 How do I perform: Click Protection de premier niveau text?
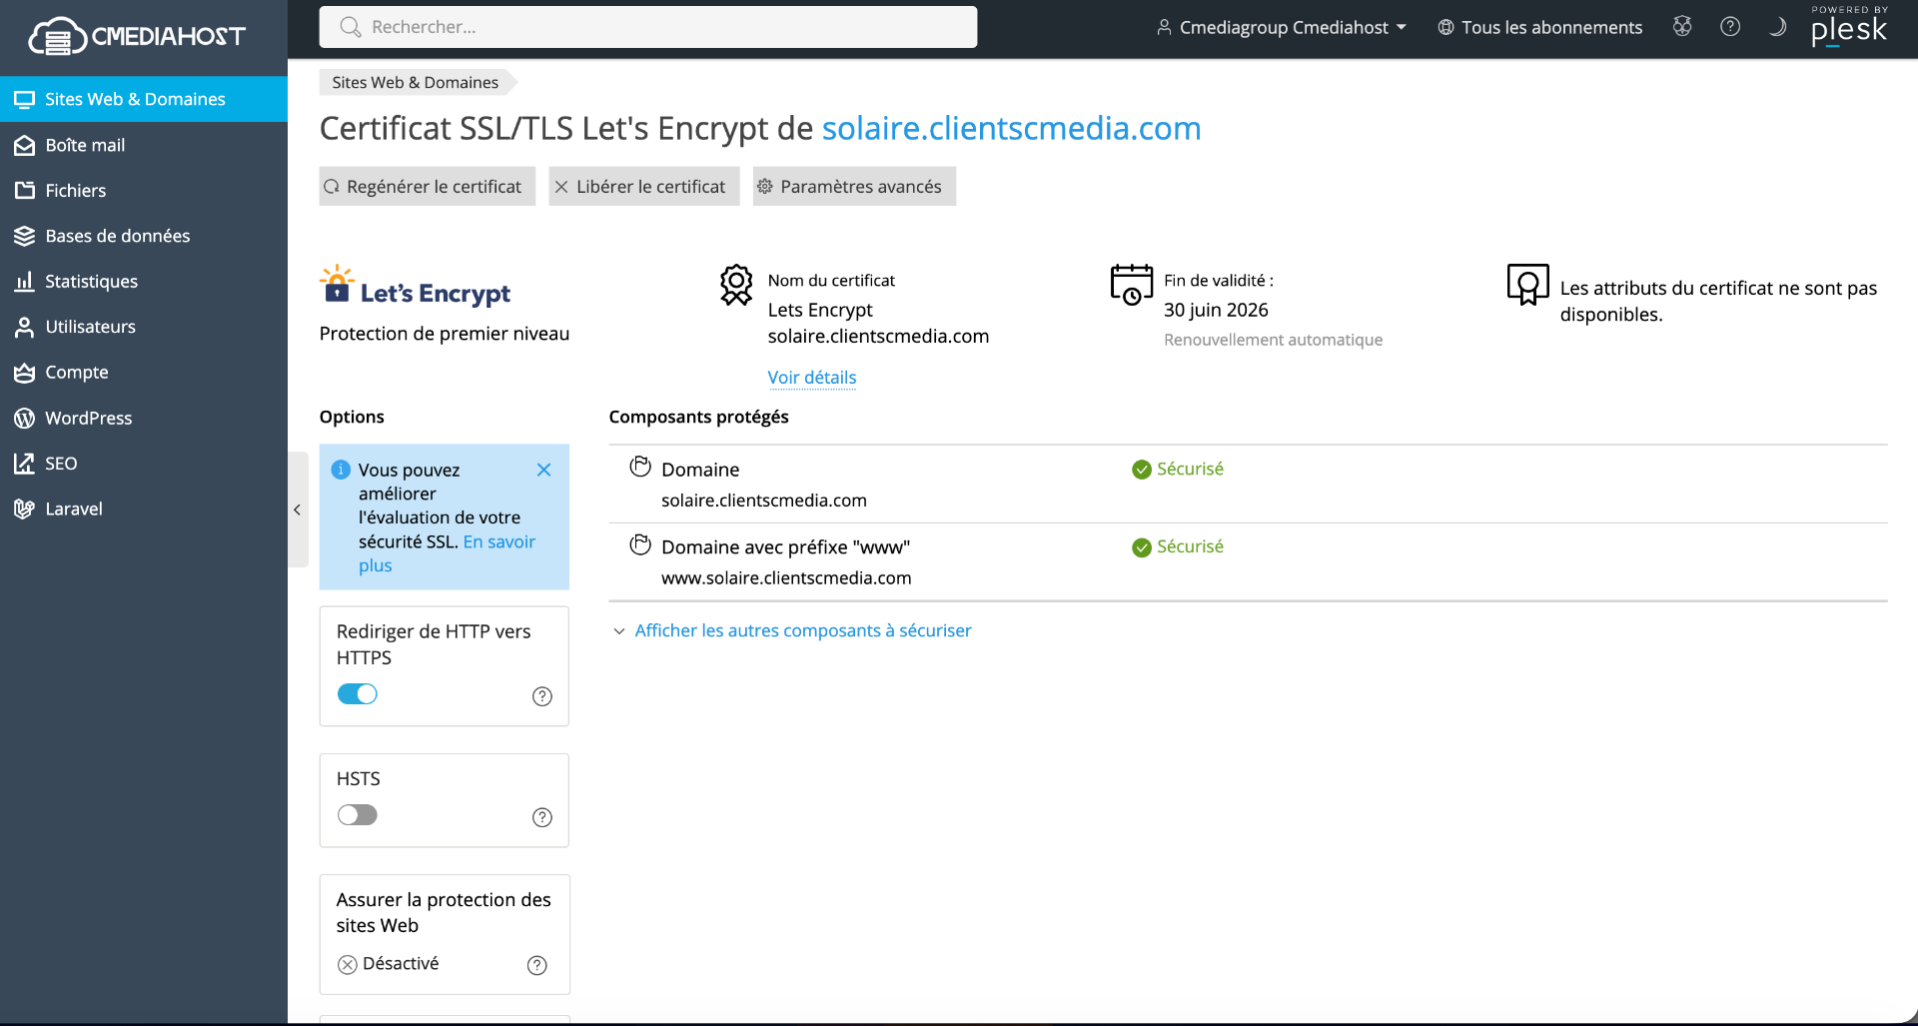pos(445,334)
